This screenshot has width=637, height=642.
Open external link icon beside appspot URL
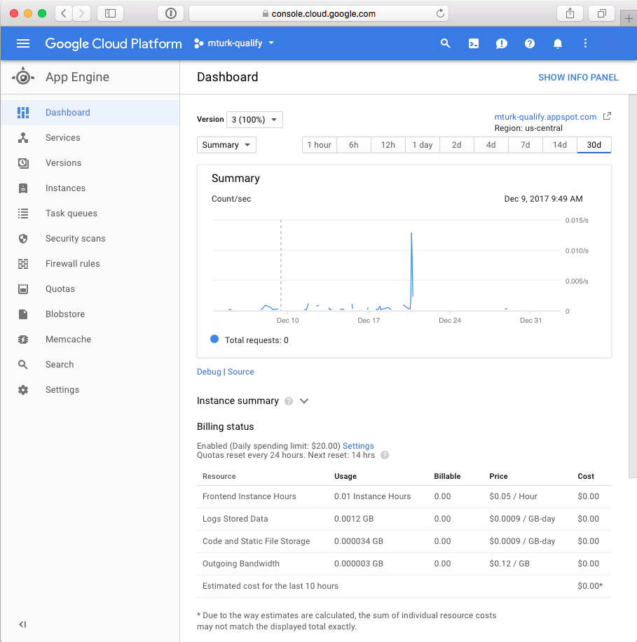click(607, 116)
